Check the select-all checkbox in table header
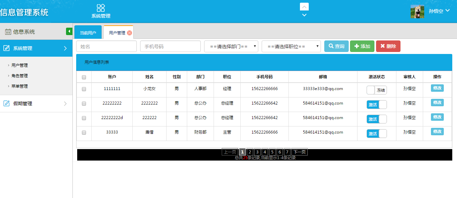Viewport: 457px width, 198px height. pos(83,77)
